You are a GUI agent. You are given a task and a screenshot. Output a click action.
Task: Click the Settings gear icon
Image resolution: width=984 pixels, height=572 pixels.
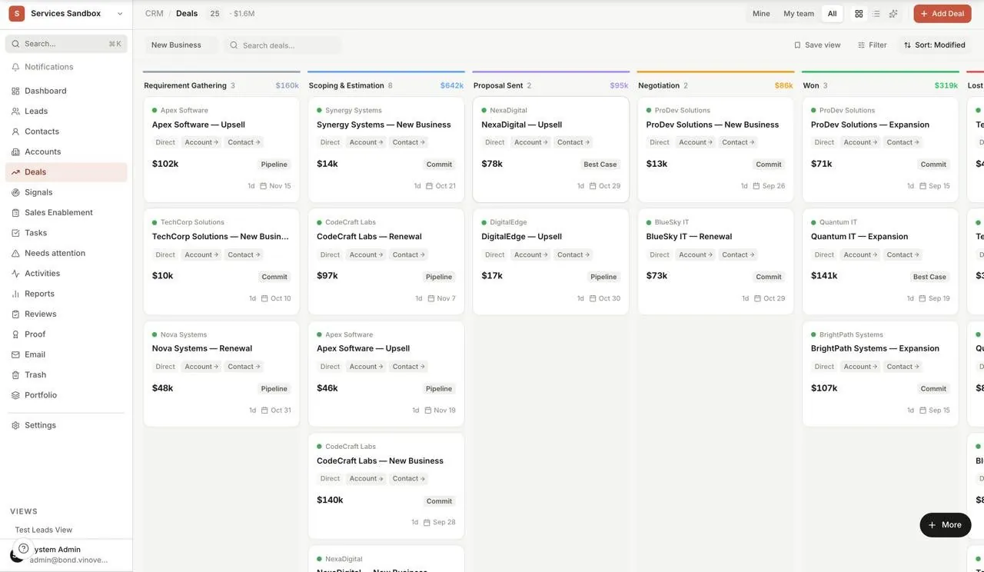pyautogui.click(x=15, y=425)
